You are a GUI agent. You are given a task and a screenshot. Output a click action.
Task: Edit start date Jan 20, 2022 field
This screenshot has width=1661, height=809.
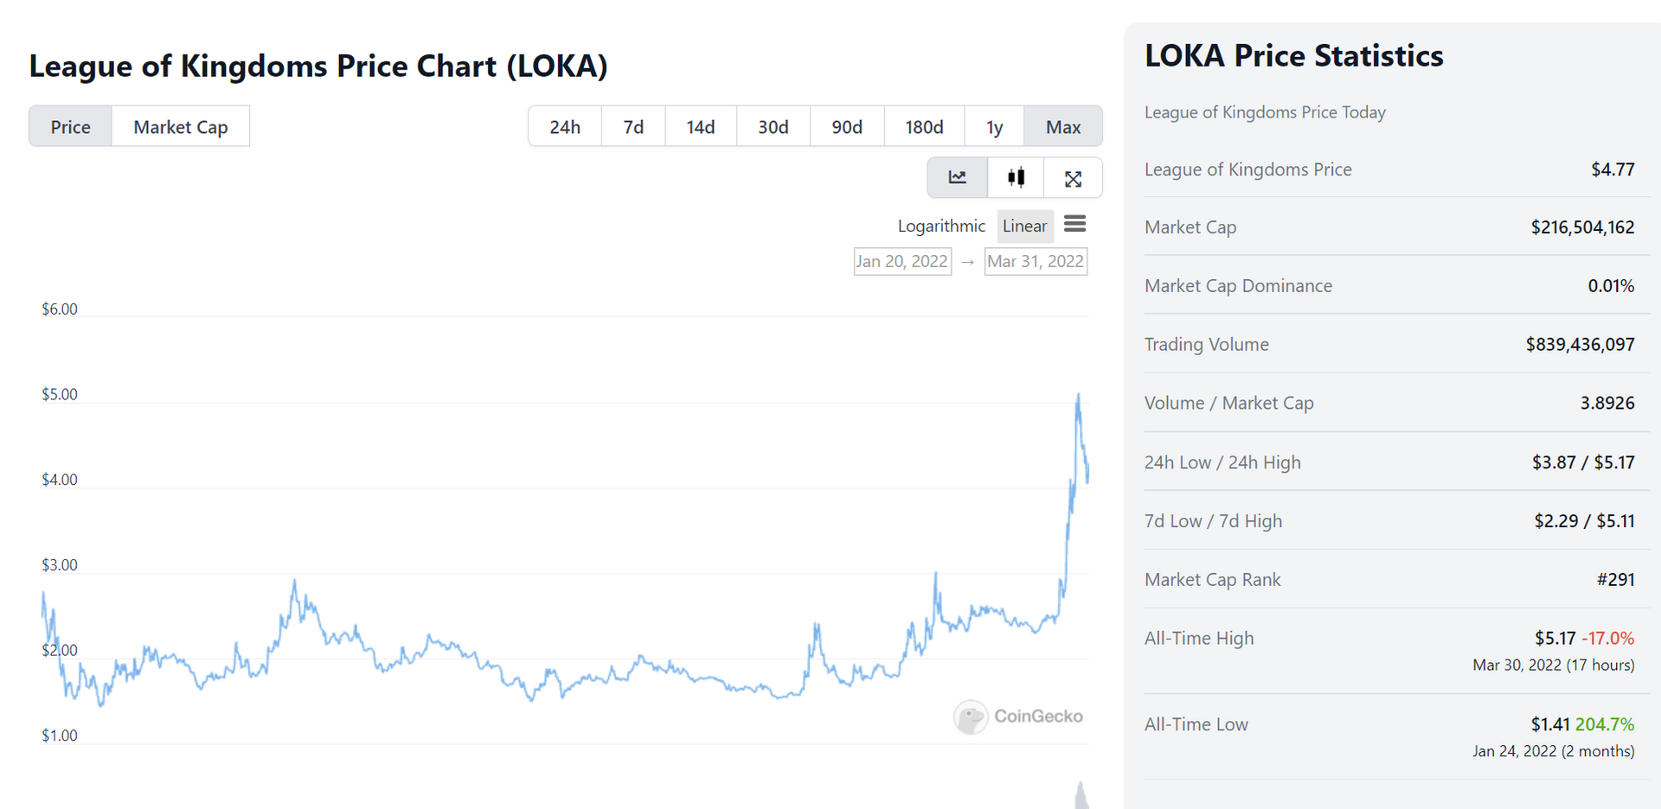902,261
